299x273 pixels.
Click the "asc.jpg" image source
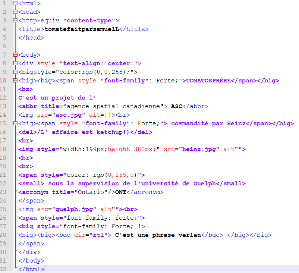(69, 115)
